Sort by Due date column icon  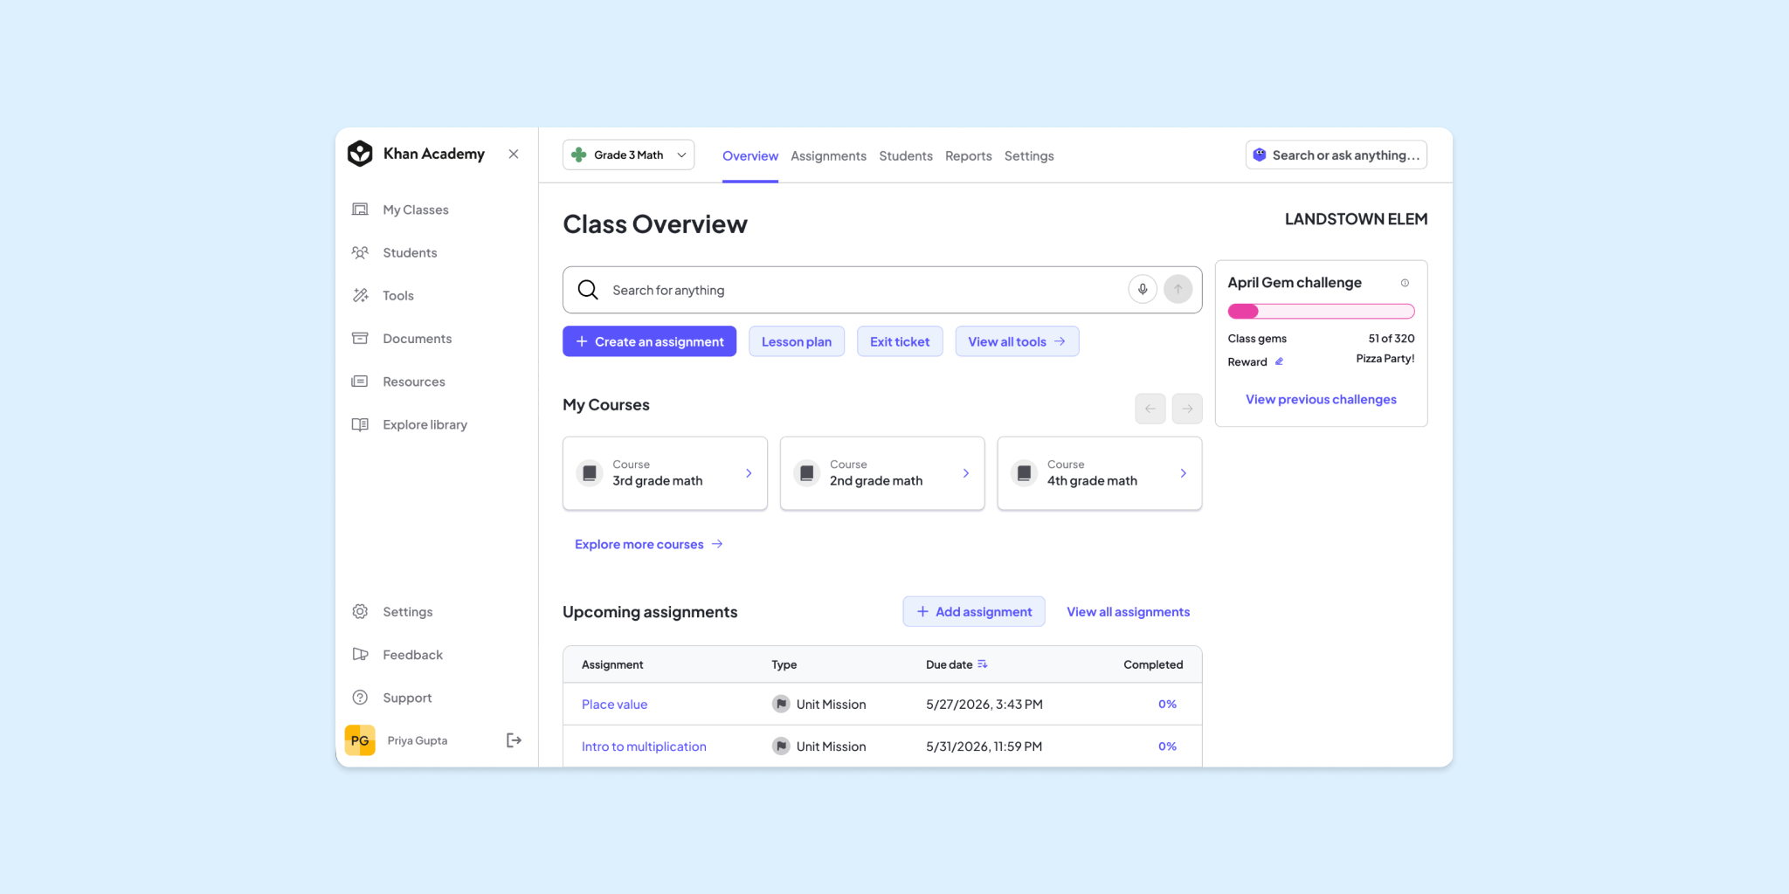click(x=983, y=664)
